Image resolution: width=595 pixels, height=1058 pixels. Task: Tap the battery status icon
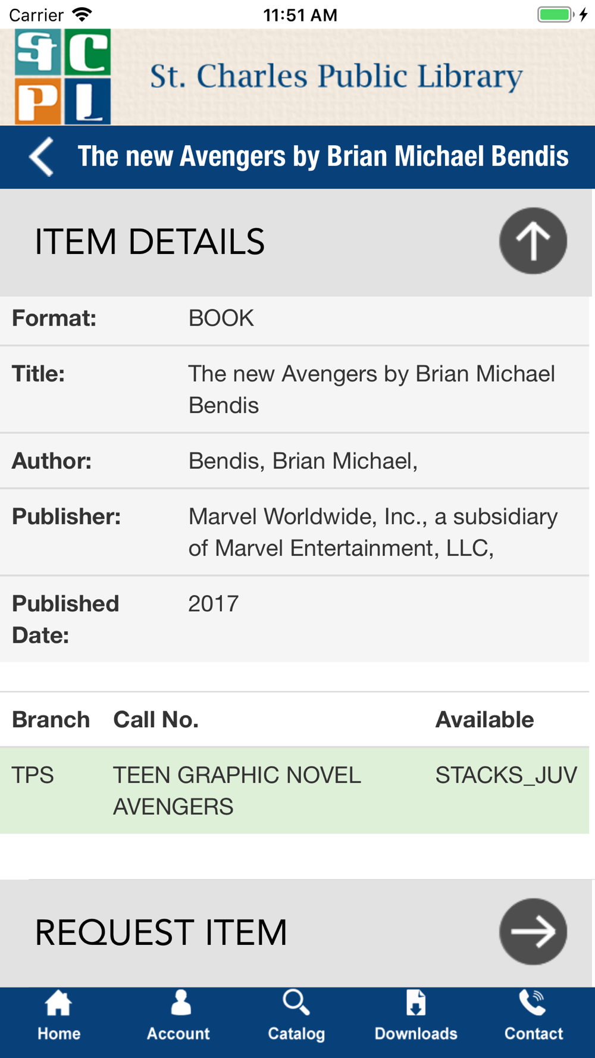point(556,14)
